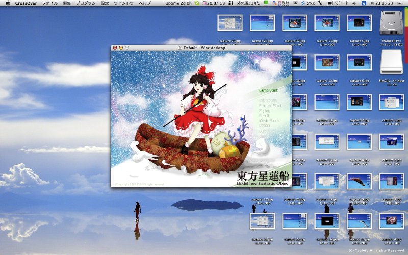
Task: Select capture 8.jpg desktop thumbnail
Action: [x=359, y=142]
